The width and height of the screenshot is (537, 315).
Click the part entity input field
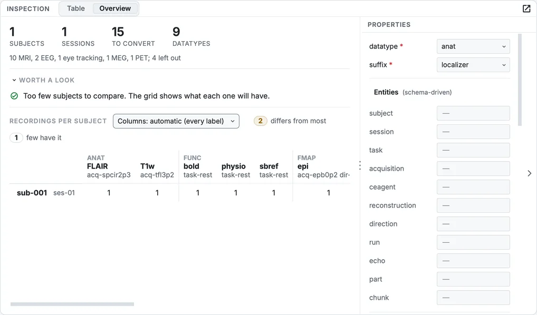pos(473,279)
